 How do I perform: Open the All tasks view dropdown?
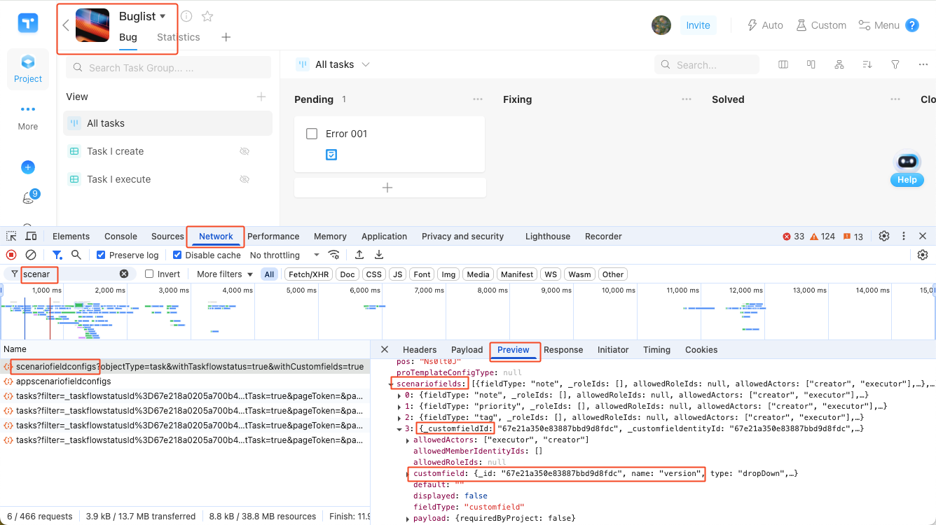pyautogui.click(x=333, y=64)
